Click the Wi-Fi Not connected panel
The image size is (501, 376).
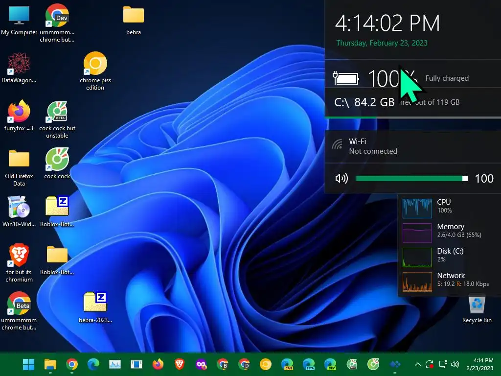(x=413, y=146)
